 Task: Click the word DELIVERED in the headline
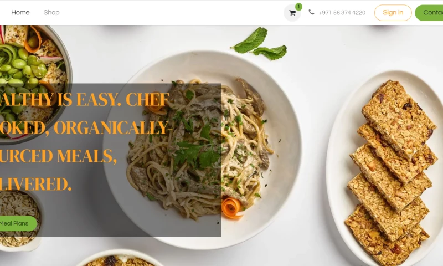35,184
